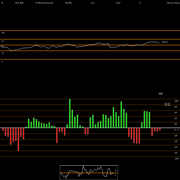Click the 30 label on RSI axis
This screenshot has height=180, width=180.
click(x=3, y=53)
